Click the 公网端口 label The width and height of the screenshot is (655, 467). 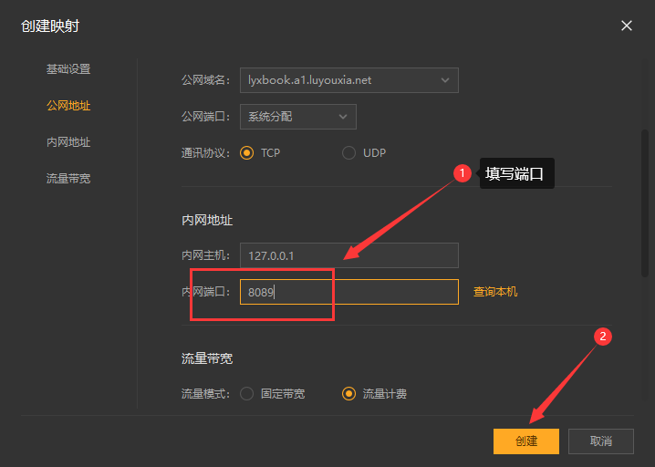click(205, 117)
